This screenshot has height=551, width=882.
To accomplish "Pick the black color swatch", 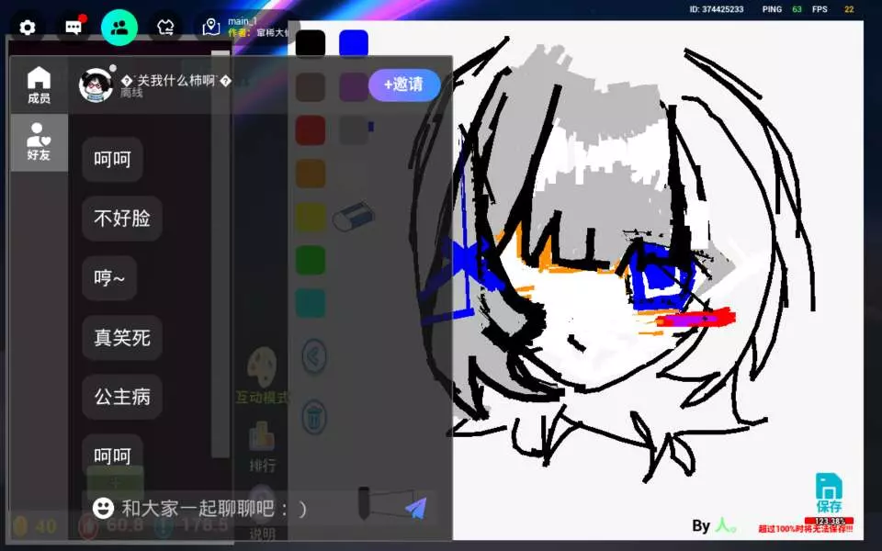I will coord(311,43).
